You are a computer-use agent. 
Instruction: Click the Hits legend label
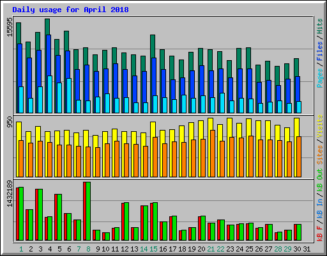320,26
